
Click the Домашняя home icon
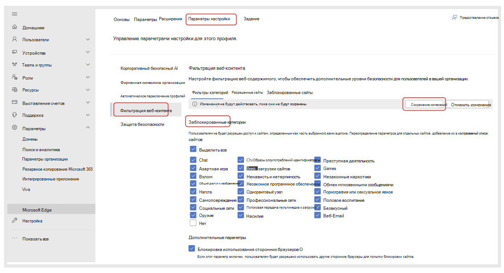(x=14, y=27)
